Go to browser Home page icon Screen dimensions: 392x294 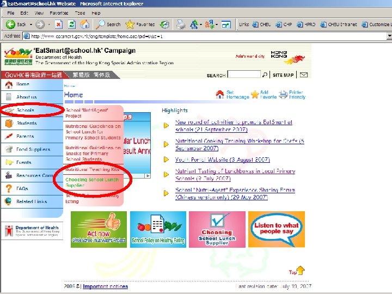pyautogui.click(x=85, y=24)
